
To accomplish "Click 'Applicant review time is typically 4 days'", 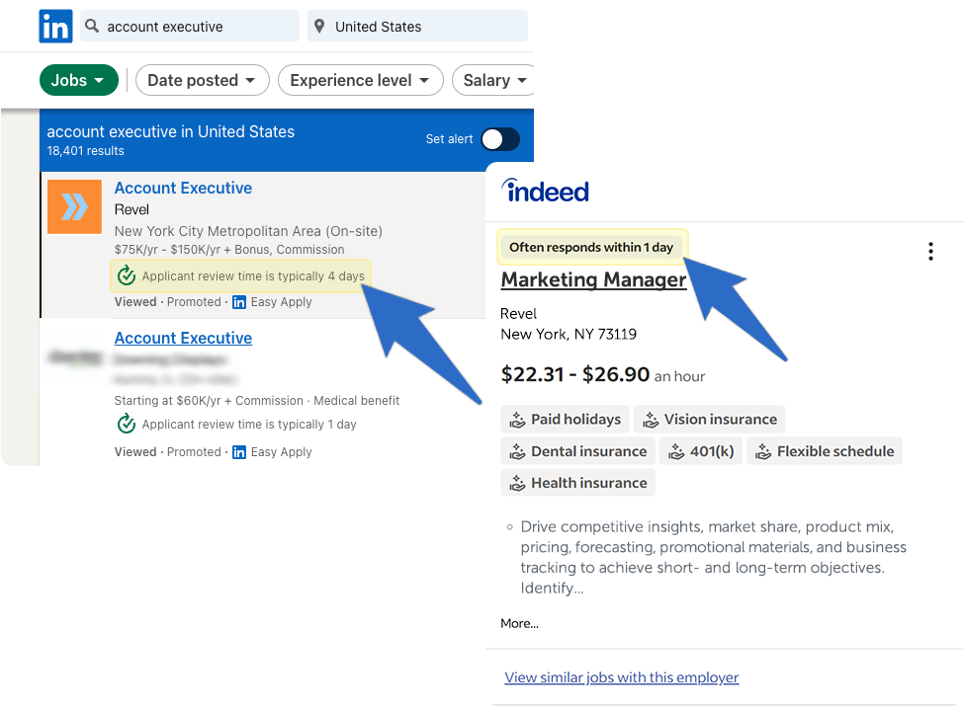I will tap(253, 276).
